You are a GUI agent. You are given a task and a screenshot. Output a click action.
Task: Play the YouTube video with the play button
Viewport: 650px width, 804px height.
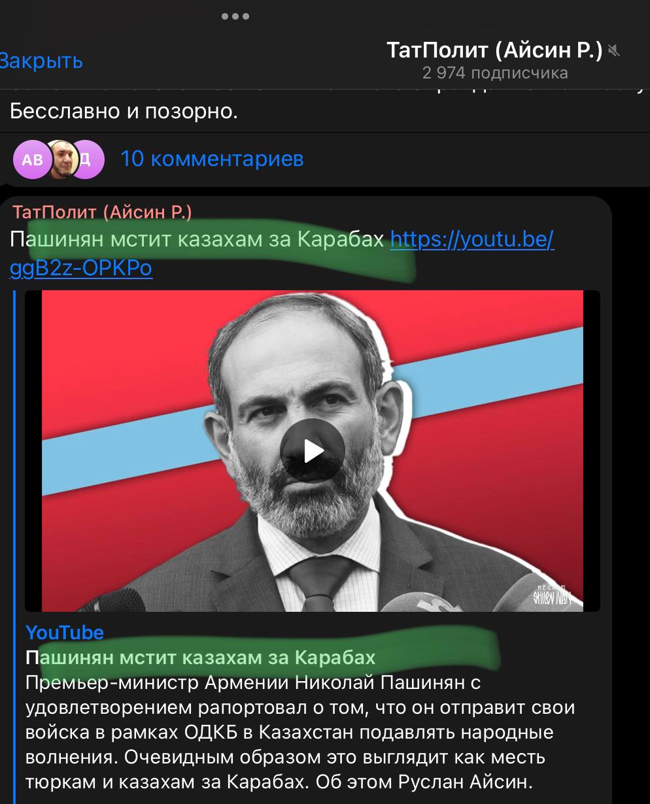point(313,450)
